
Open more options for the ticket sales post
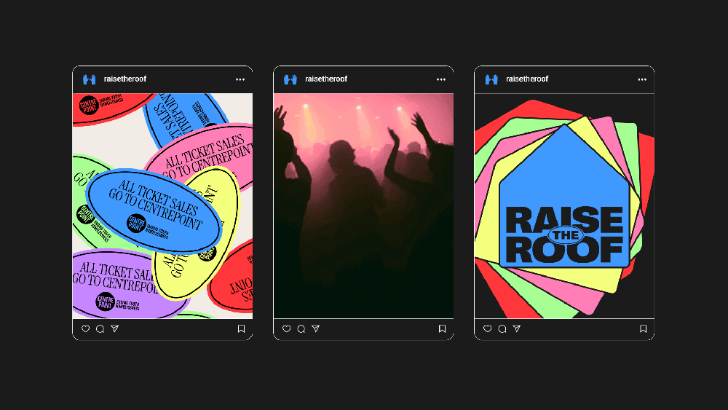point(240,79)
